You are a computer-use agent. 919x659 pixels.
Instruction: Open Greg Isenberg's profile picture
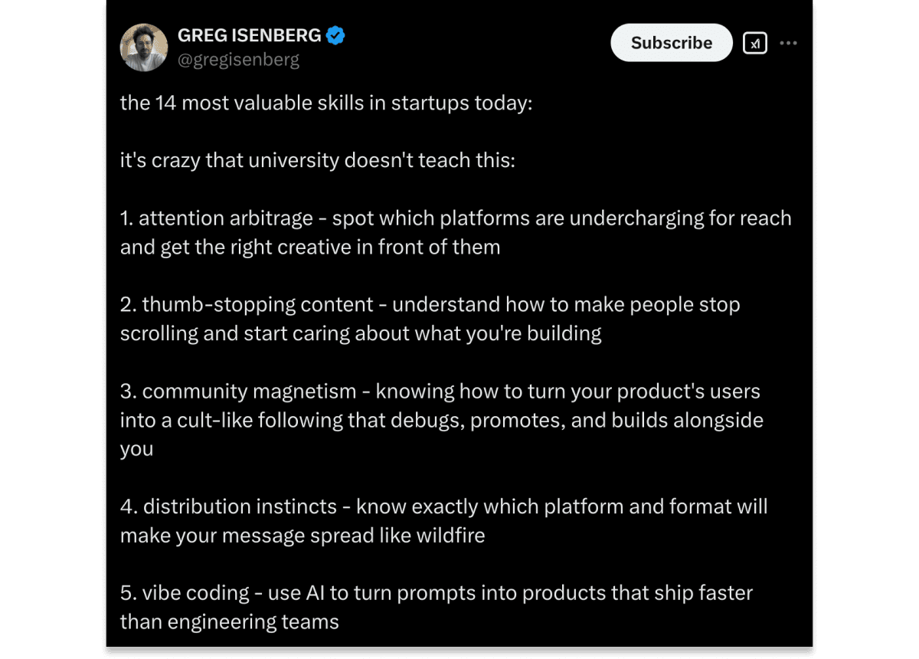(144, 48)
